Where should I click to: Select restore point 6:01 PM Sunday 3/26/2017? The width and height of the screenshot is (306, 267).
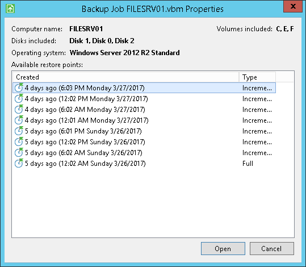[144, 131]
